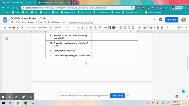The image size is (189, 106).
Task: Select the Paint format tool
Action: pos(22,28)
